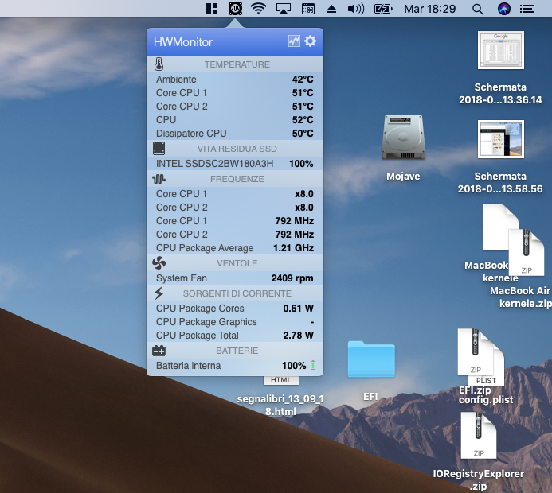The height and width of the screenshot is (493, 552).
Task: Select the segnalibri_13_09_18.html file
Action: coord(280,380)
